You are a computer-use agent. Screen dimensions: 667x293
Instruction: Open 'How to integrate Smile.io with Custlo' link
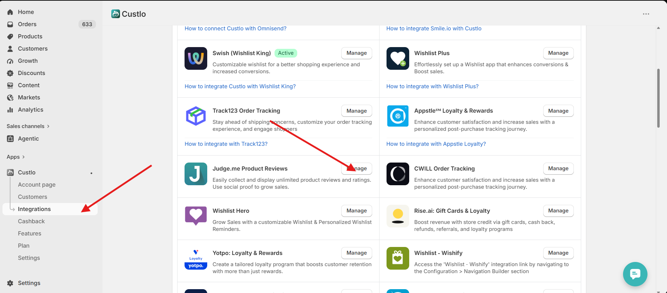tap(434, 29)
